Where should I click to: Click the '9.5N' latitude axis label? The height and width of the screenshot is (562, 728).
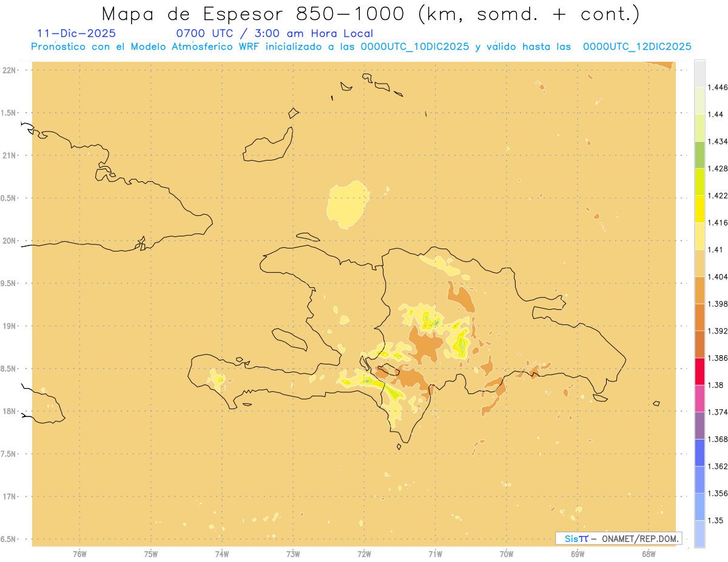8,283
